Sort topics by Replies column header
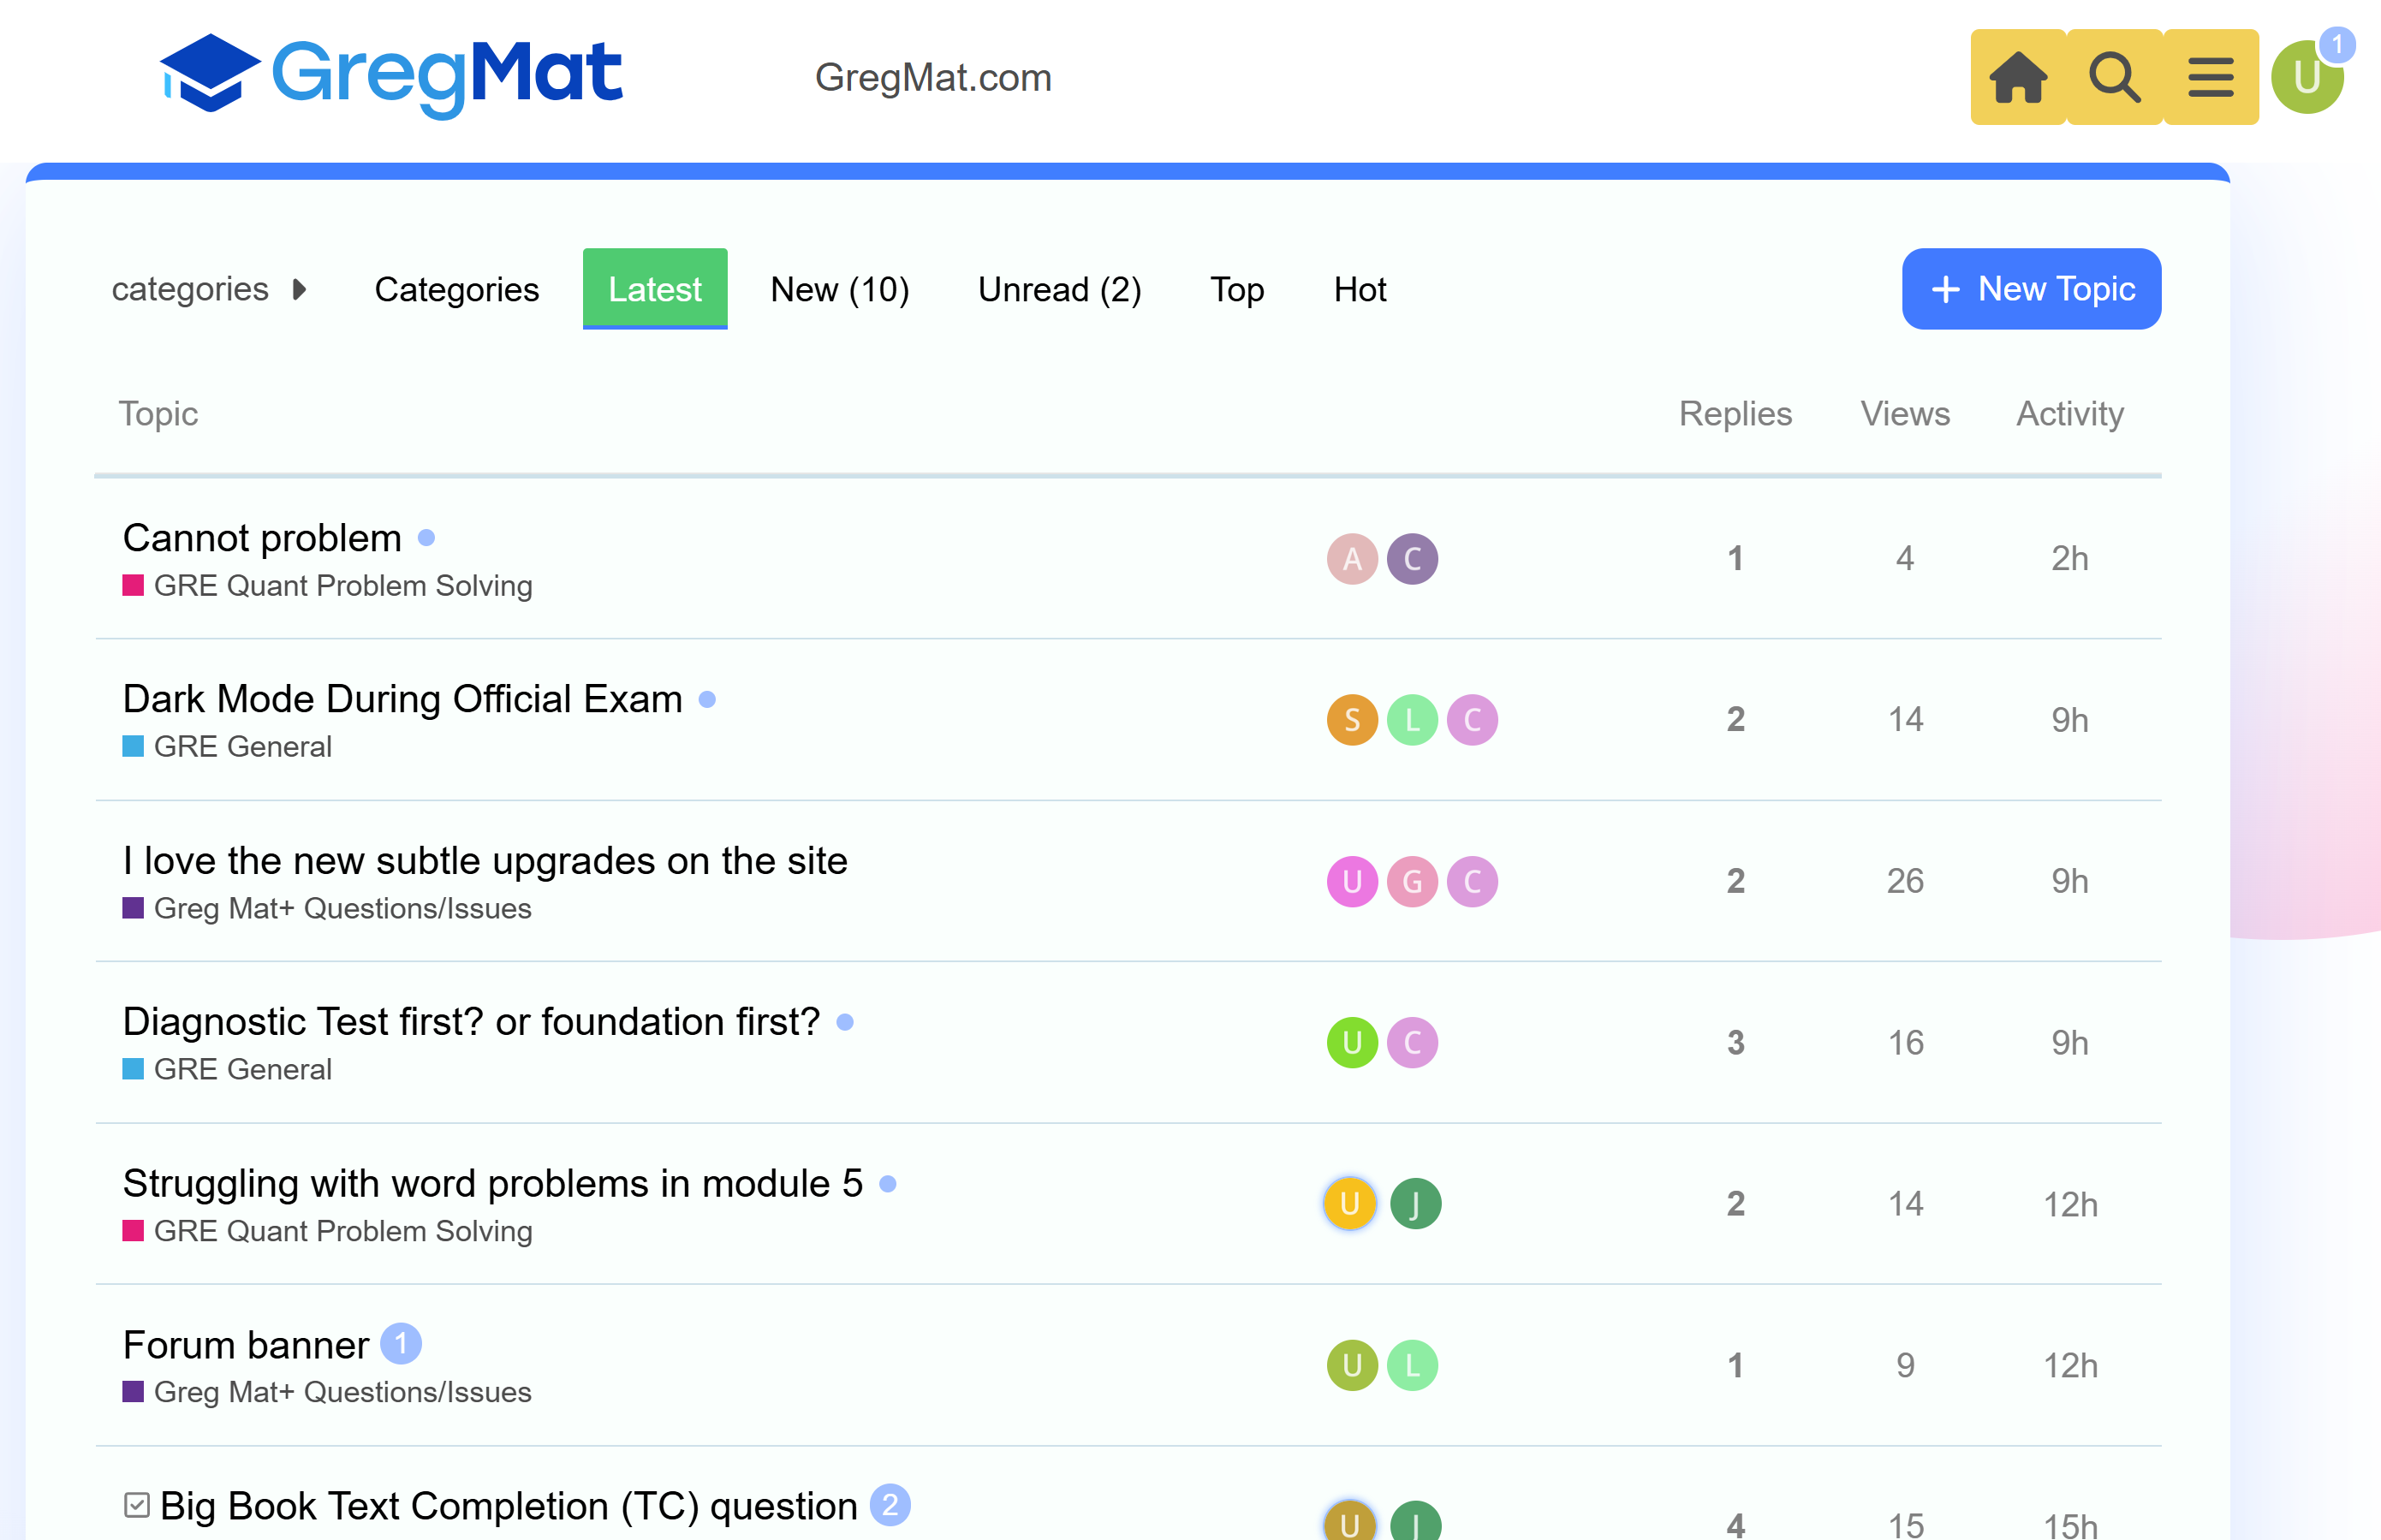The width and height of the screenshot is (2381, 1540). (1735, 414)
